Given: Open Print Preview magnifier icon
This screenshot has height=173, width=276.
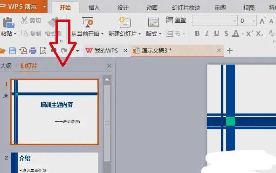Looking at the screenshot, I should [43, 51].
